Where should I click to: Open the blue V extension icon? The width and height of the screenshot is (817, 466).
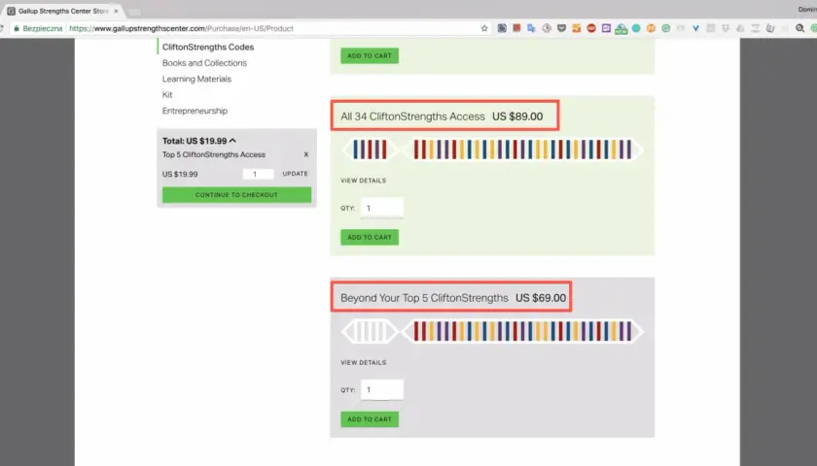[695, 28]
